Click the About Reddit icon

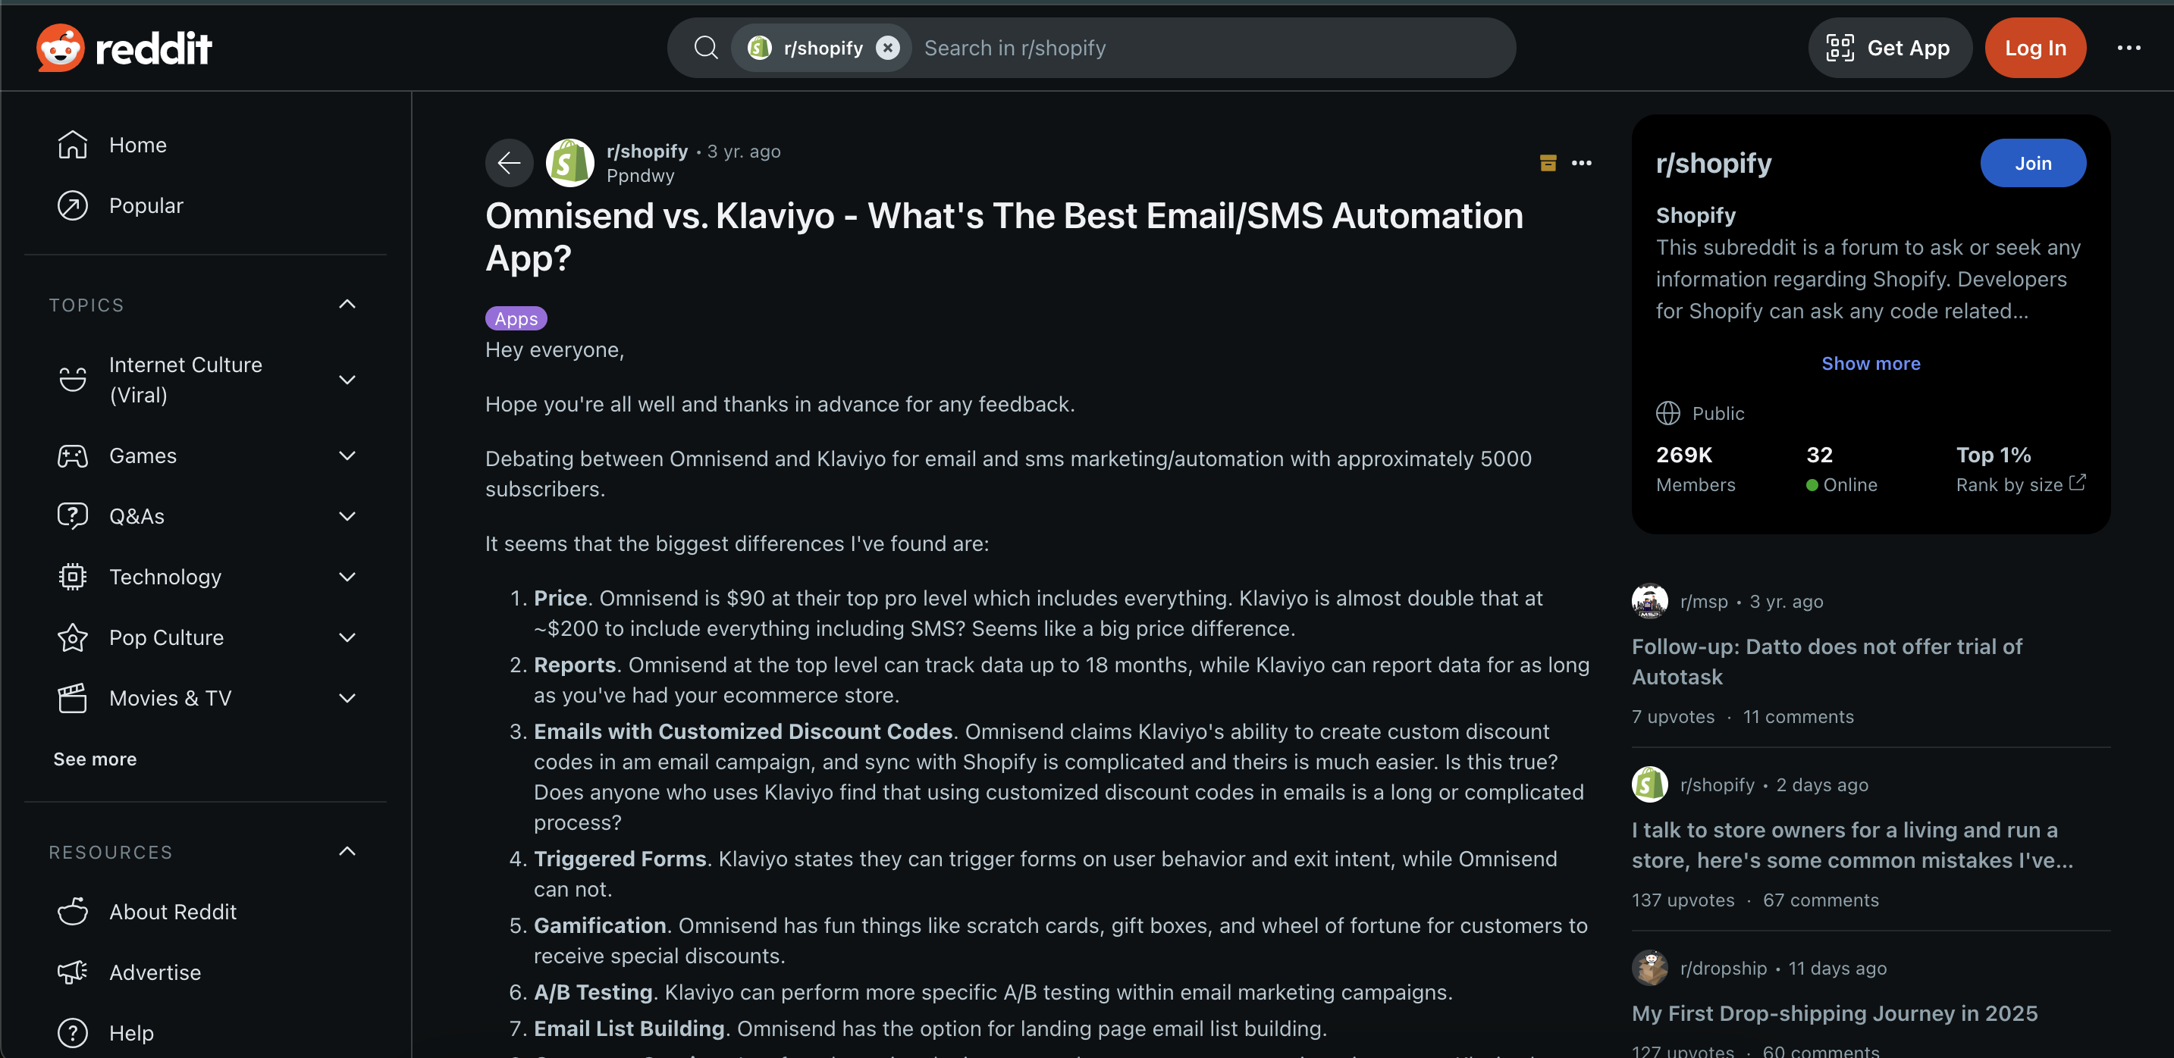(73, 912)
